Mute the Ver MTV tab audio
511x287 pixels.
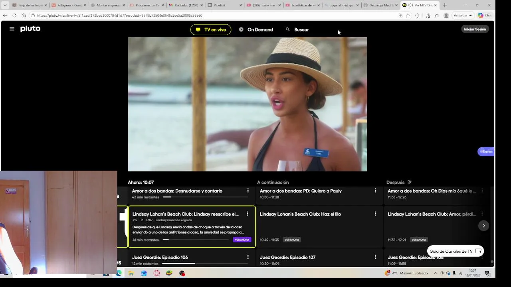point(410,5)
